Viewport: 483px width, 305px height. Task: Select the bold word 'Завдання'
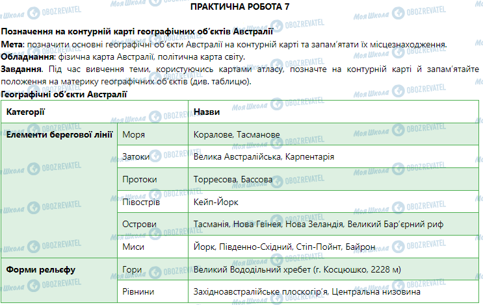click(x=20, y=69)
